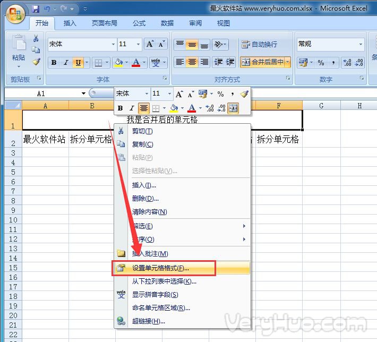Toggle center text alignment in ribbon
The image size is (377, 342).
click(x=192, y=62)
